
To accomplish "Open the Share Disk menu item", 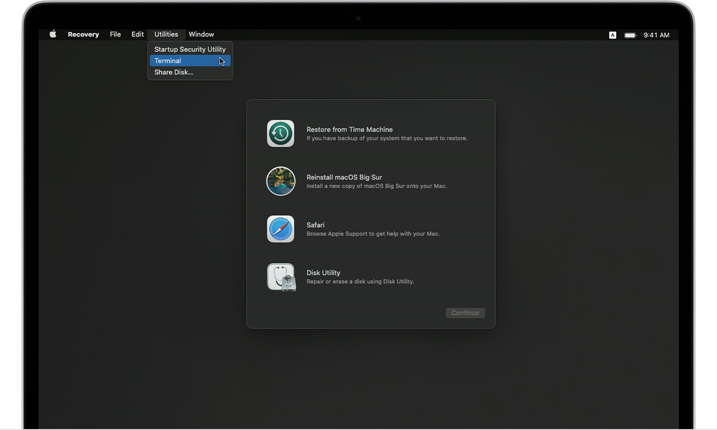I will 174,72.
